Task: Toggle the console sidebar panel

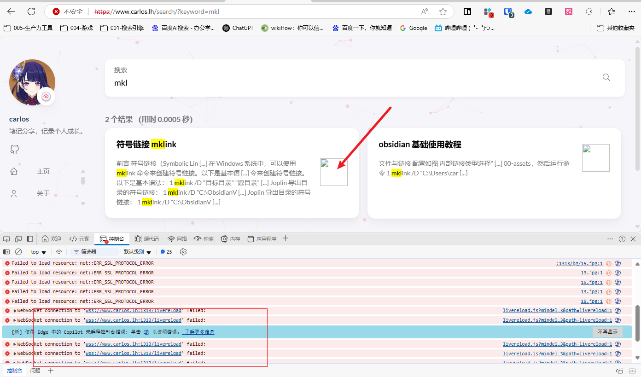Action: pyautogui.click(x=6, y=252)
